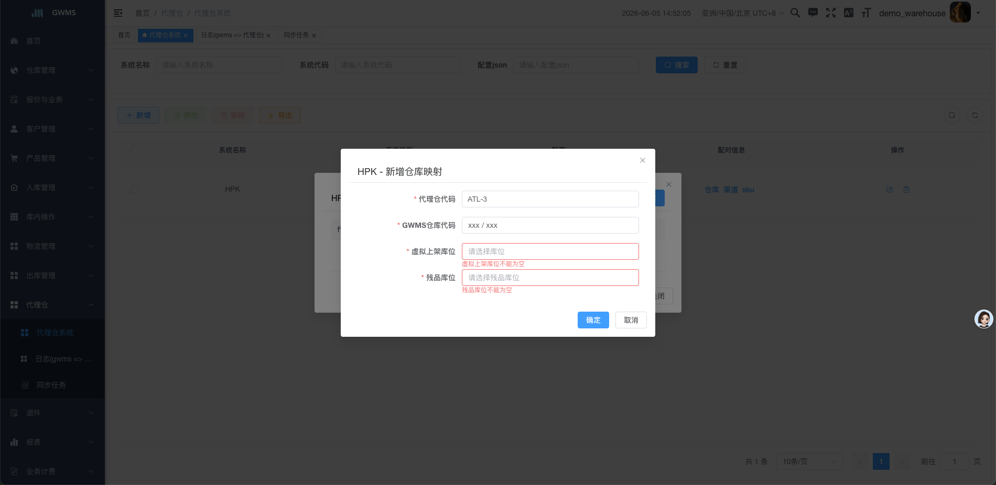Open the 10条/页 page size dropdown

(810, 461)
